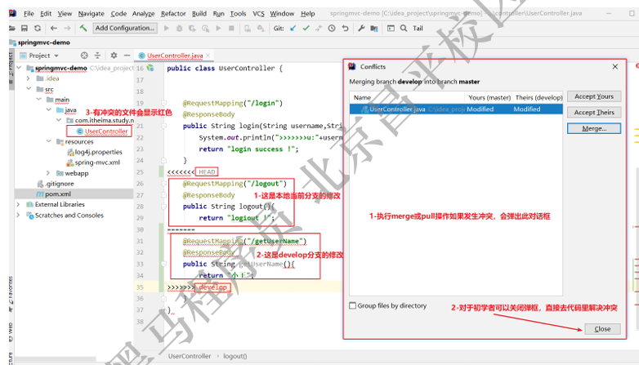Open the Navigate menu
Image resolution: width=639 pixels, height=365 pixels.
click(92, 13)
